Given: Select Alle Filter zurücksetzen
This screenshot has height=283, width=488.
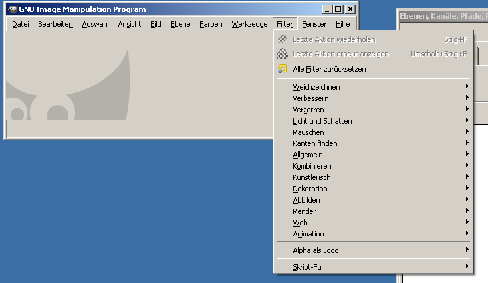Looking at the screenshot, I should tap(373, 69).
